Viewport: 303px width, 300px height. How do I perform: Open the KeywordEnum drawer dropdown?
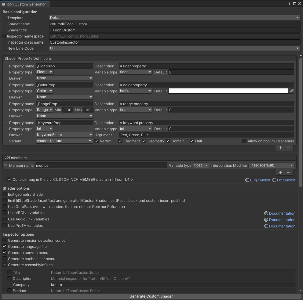(x=64, y=135)
